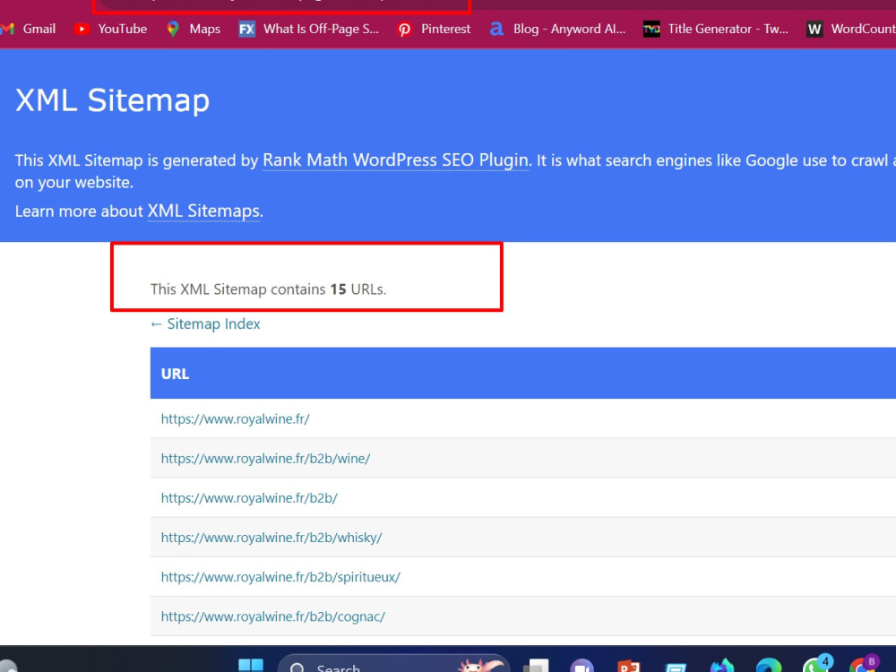This screenshot has height=672, width=896.
Task: Open the https://www.royalwine.fr/b2b/ URL
Action: pyautogui.click(x=249, y=497)
